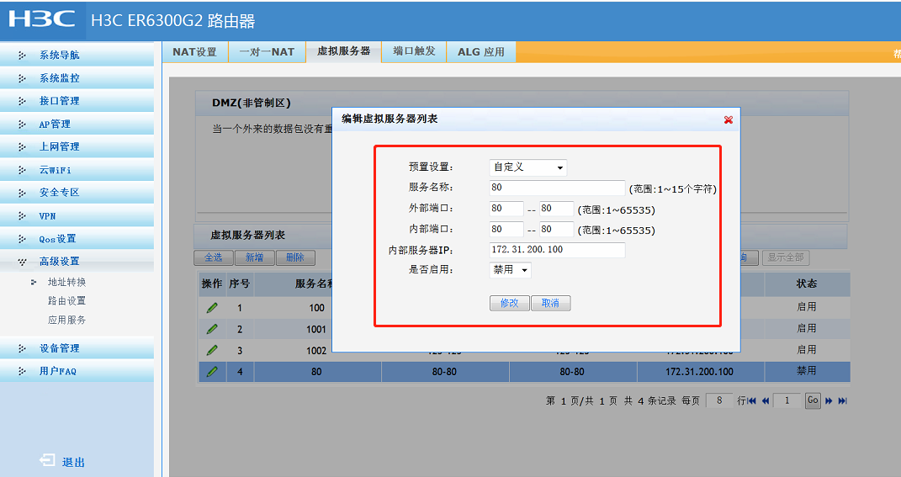Screen dimensions: 901x477
Task: Click the 退出 logout icon
Action: click(47, 460)
